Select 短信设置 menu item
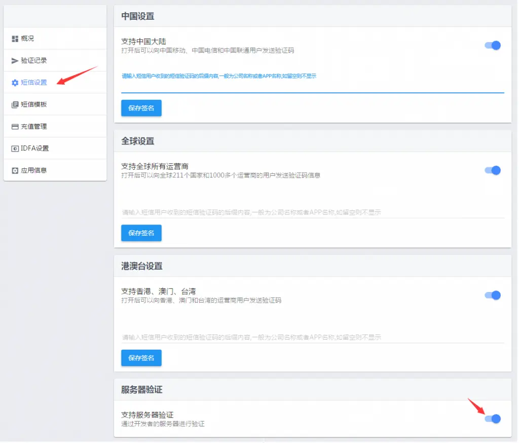The width and height of the screenshot is (519, 443). (55, 82)
